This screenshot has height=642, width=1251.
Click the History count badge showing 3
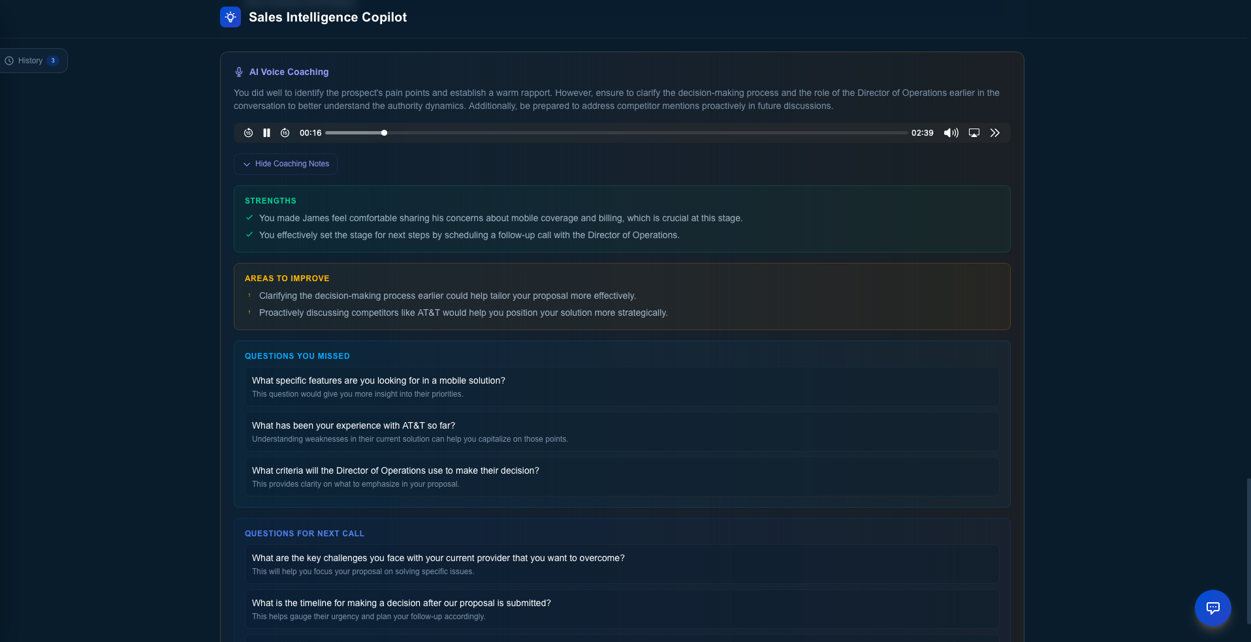(x=53, y=61)
